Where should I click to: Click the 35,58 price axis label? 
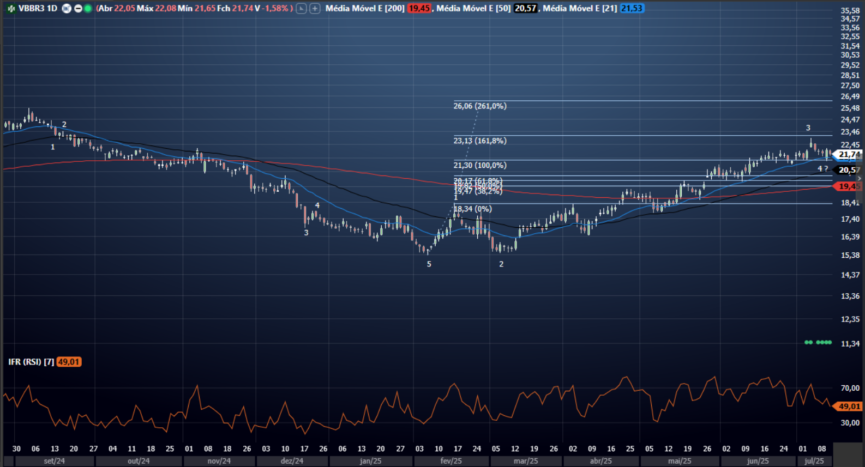[850, 10]
